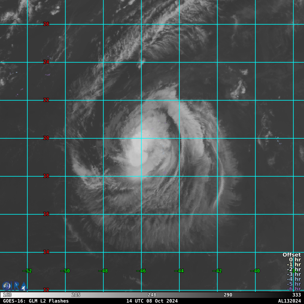Click the 333 end of color scale
The height and width of the screenshot is (304, 304).
click(296, 295)
